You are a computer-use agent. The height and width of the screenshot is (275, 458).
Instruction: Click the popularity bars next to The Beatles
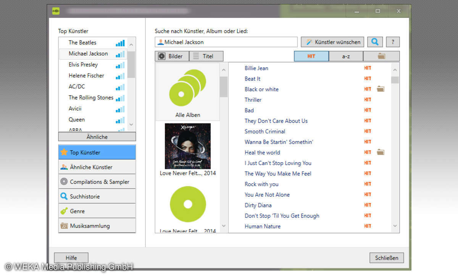(120, 43)
